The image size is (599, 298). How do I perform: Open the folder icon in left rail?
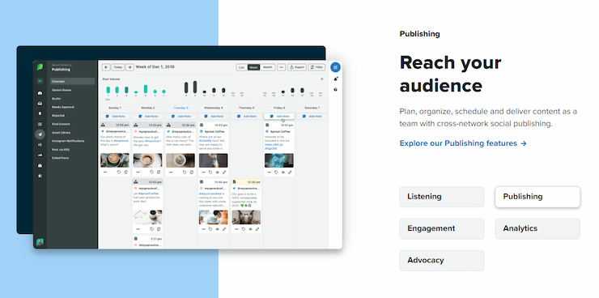tap(40, 81)
